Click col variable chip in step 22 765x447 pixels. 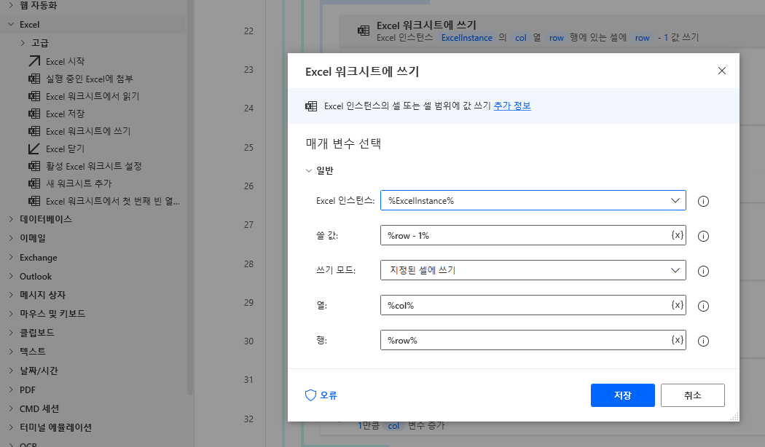[x=521, y=38]
